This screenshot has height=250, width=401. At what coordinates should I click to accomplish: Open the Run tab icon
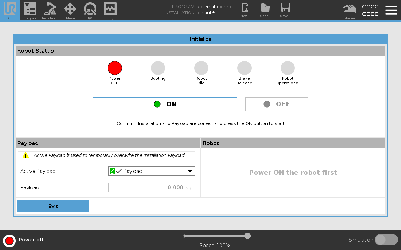10,10
